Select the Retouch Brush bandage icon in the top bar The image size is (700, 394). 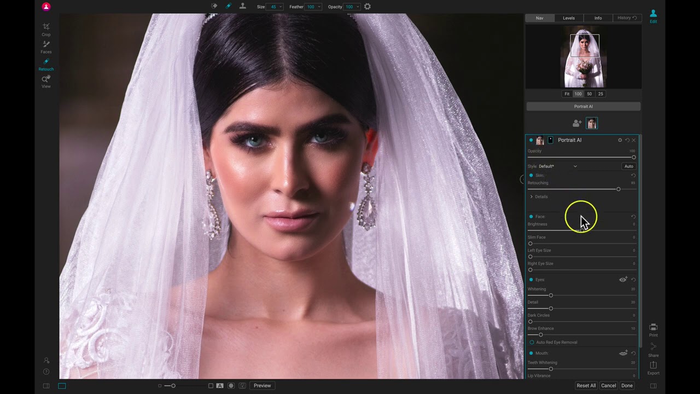point(229,7)
